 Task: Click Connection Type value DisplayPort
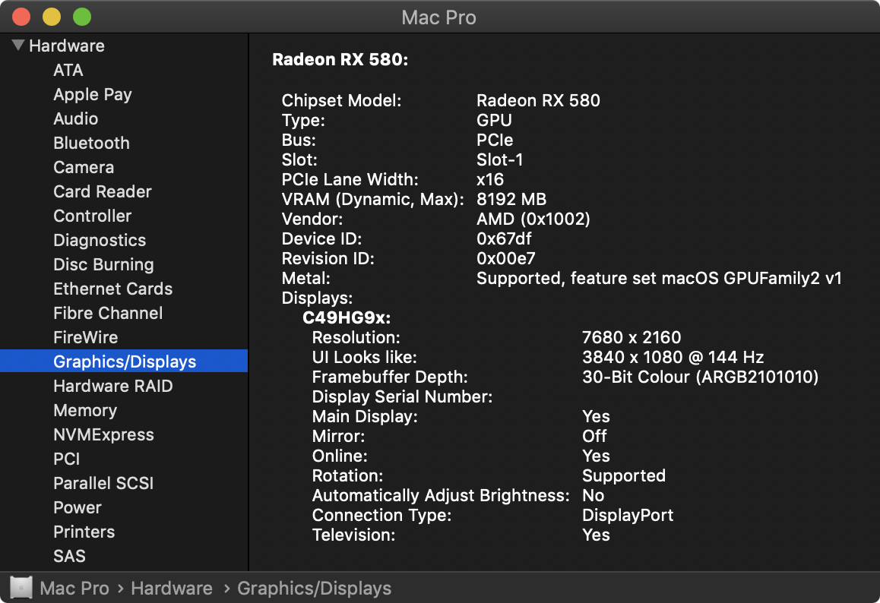coord(628,516)
